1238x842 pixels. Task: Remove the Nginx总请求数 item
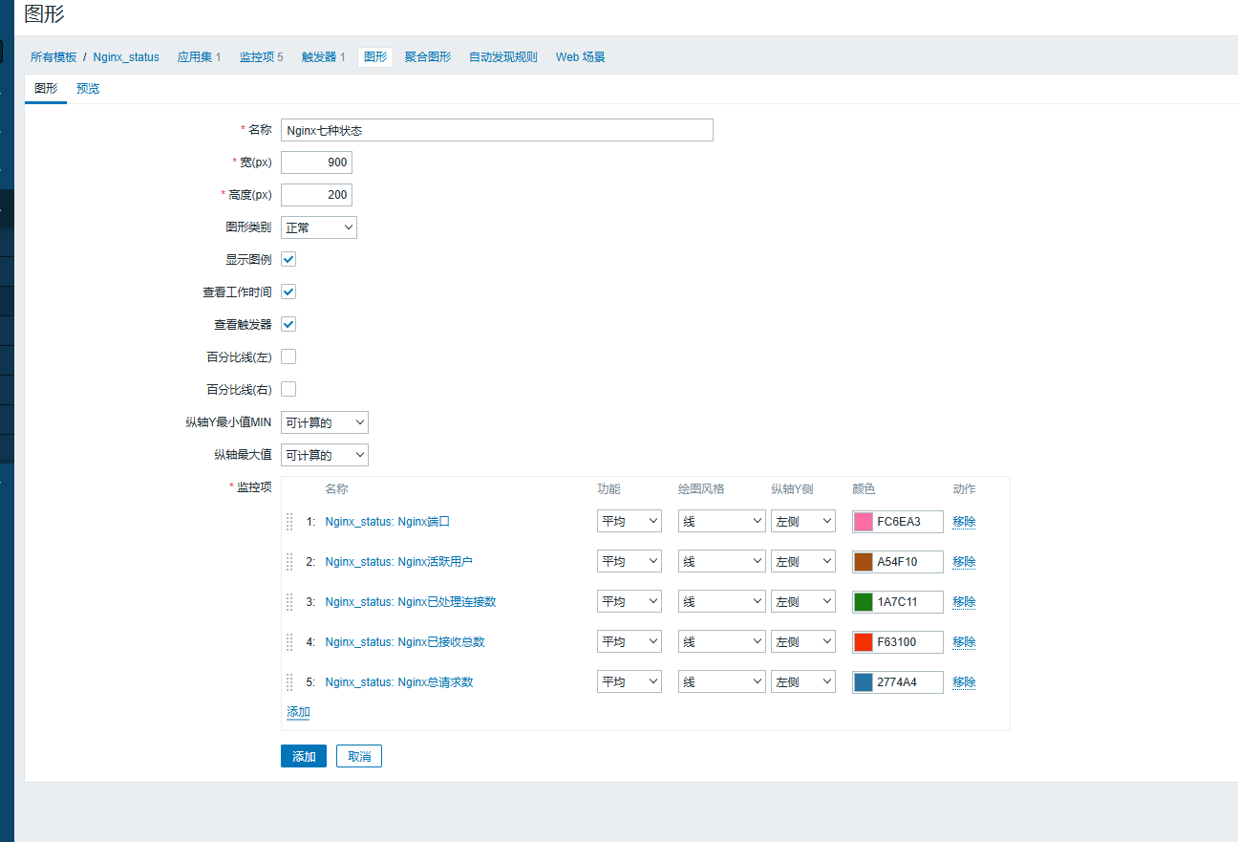tap(964, 682)
